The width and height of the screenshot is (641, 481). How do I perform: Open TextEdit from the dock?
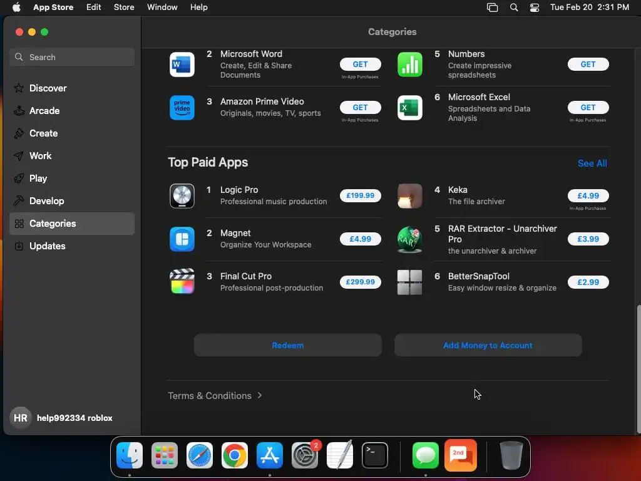(x=340, y=455)
